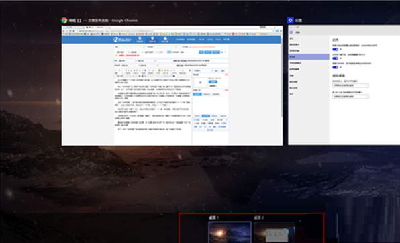This screenshot has height=243, width=400.
Task: Click the 桌面 2 label
Action: [258, 217]
